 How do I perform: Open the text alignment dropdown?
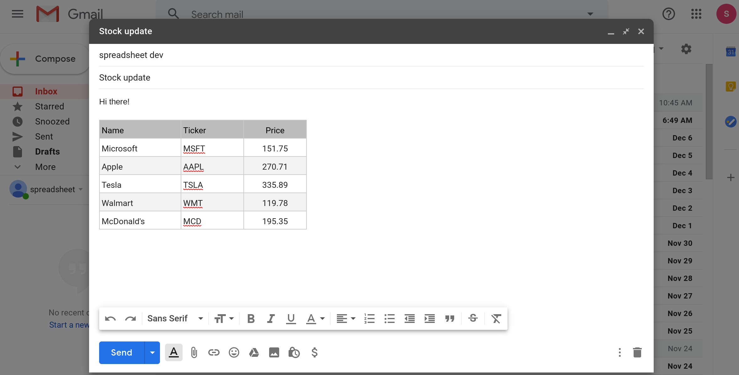tap(346, 319)
